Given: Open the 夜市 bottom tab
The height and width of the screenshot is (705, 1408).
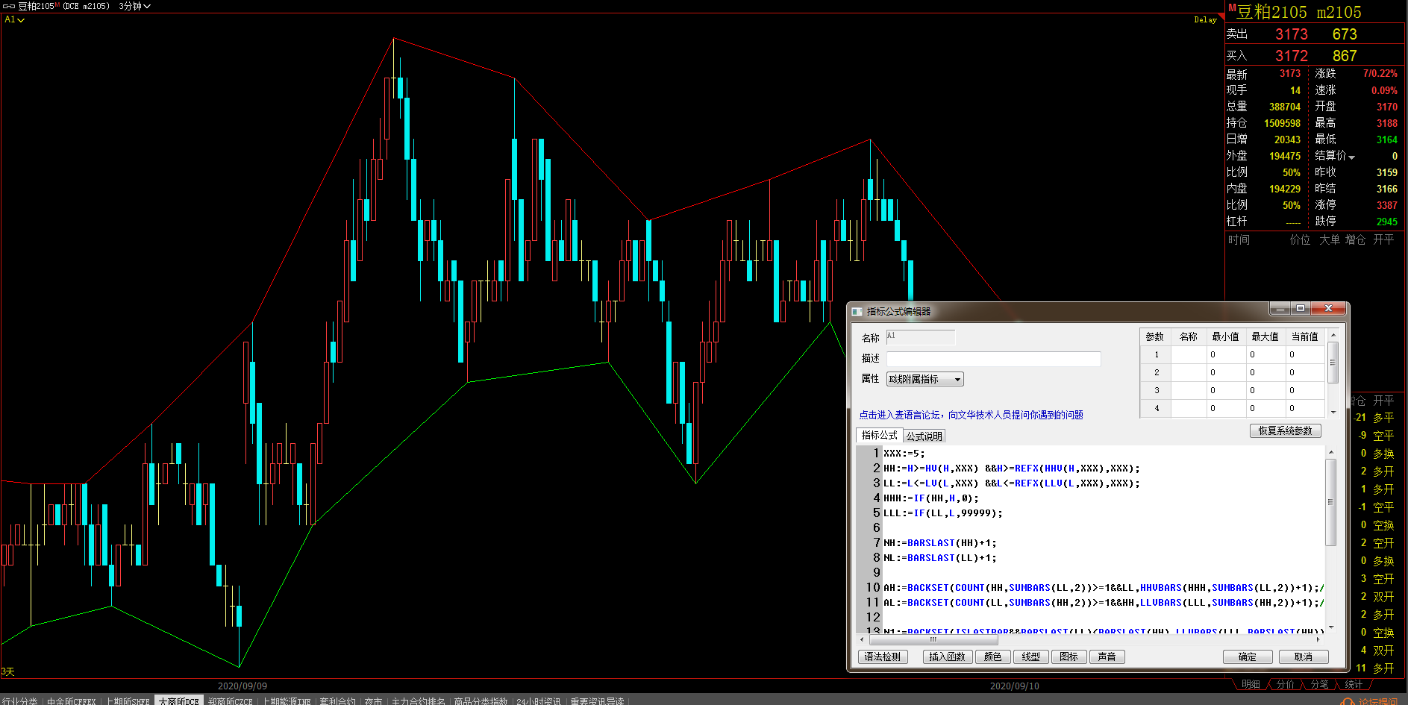Looking at the screenshot, I should [x=373, y=701].
